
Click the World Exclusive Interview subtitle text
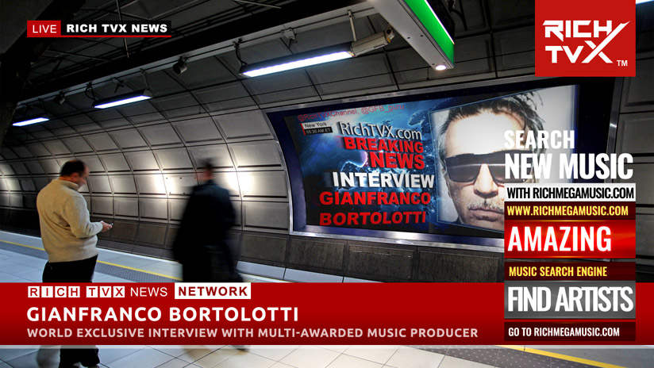pyautogui.click(x=252, y=332)
